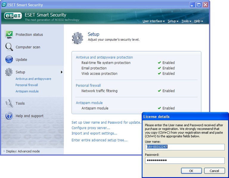
Task: Click the Tools wrench icon
Action: point(9,103)
